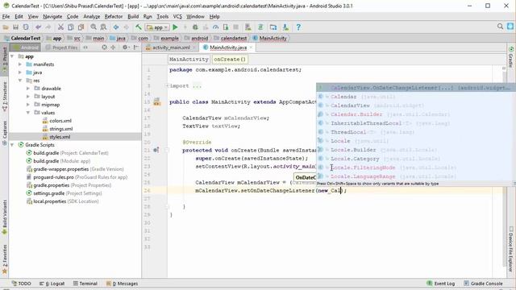516x290 pixels.
Task: Click the Open folder toolbar icon
Action: 6,27
